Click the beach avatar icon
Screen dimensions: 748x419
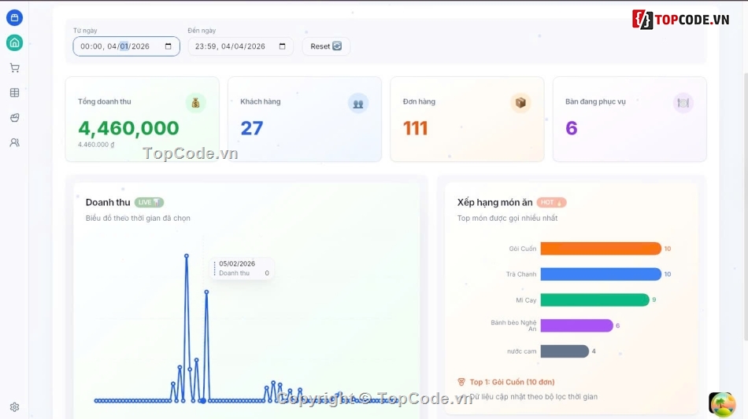[x=722, y=404]
